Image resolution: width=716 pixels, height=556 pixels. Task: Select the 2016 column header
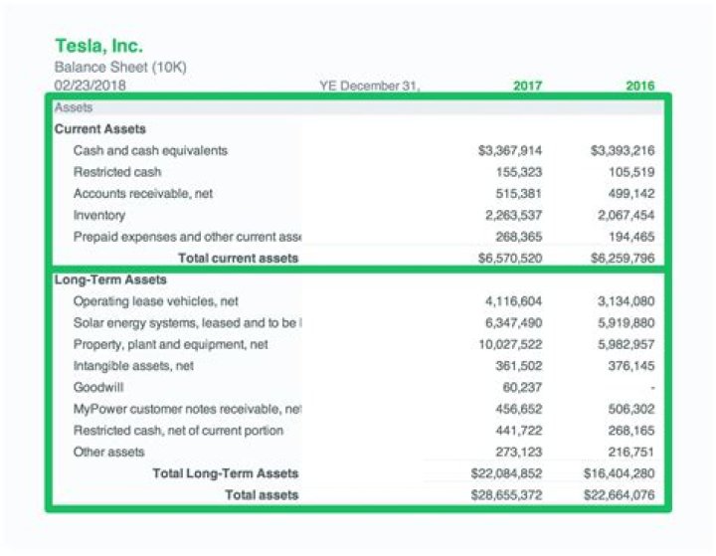click(639, 86)
